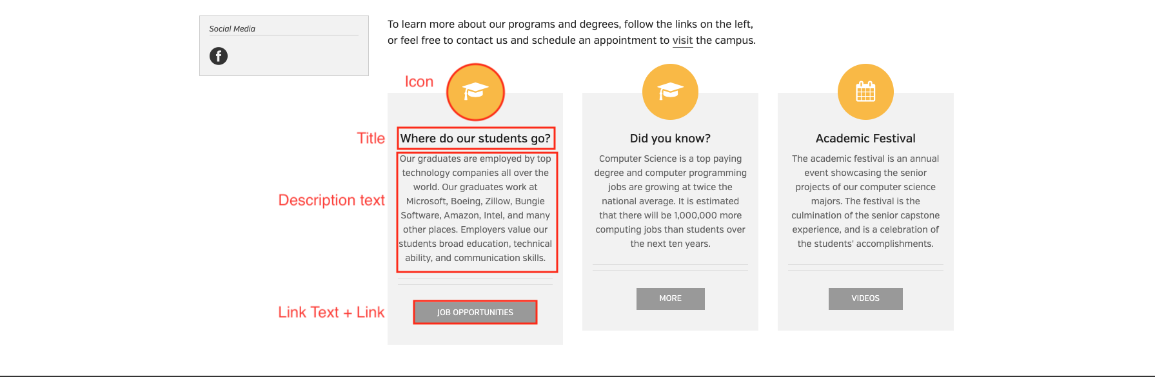The height and width of the screenshot is (377, 1155).
Task: Click the red 'Icon' annotation label
Action: (419, 82)
